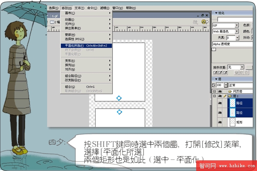Image resolution: width=257 pixels, height=171 pixels.
Task: Click the Quick Export icon in document window
Action: pyautogui.click(x=204, y=21)
